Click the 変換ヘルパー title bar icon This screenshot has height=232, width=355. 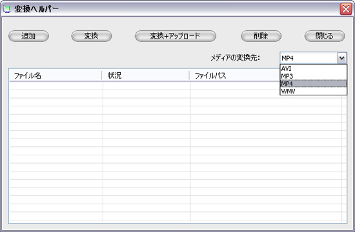pos(7,9)
